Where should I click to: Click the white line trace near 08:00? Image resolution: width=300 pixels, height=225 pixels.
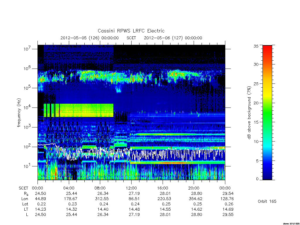click(100, 151)
